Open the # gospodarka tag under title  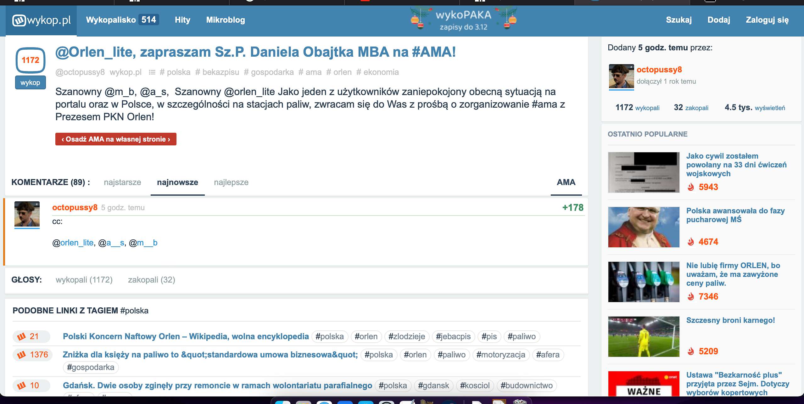269,72
